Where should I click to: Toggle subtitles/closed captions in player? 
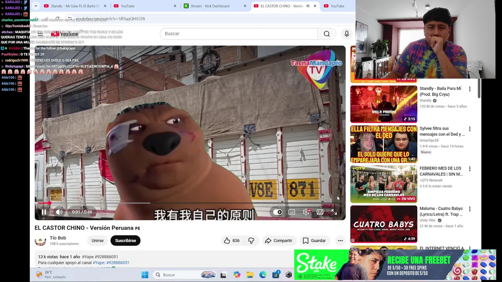(292, 212)
